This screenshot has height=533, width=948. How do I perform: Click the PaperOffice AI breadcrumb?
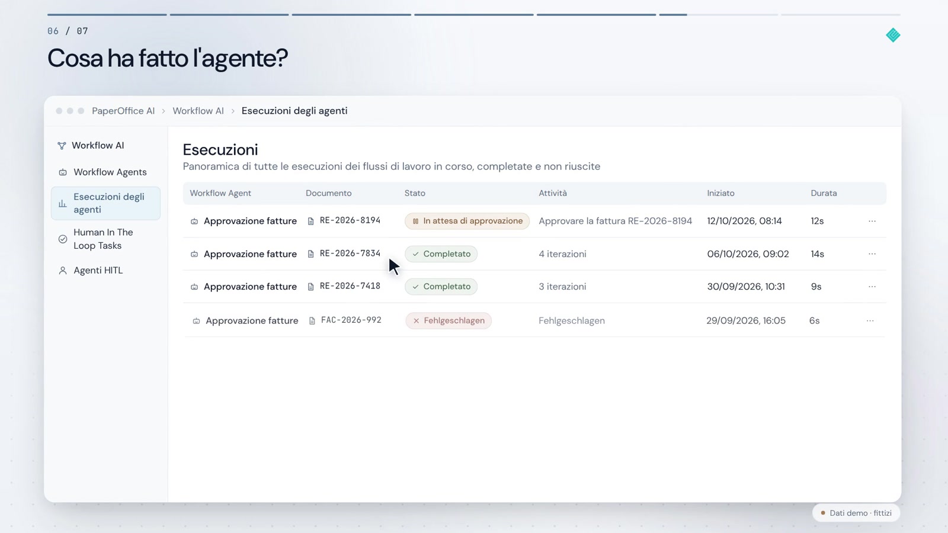(x=123, y=111)
